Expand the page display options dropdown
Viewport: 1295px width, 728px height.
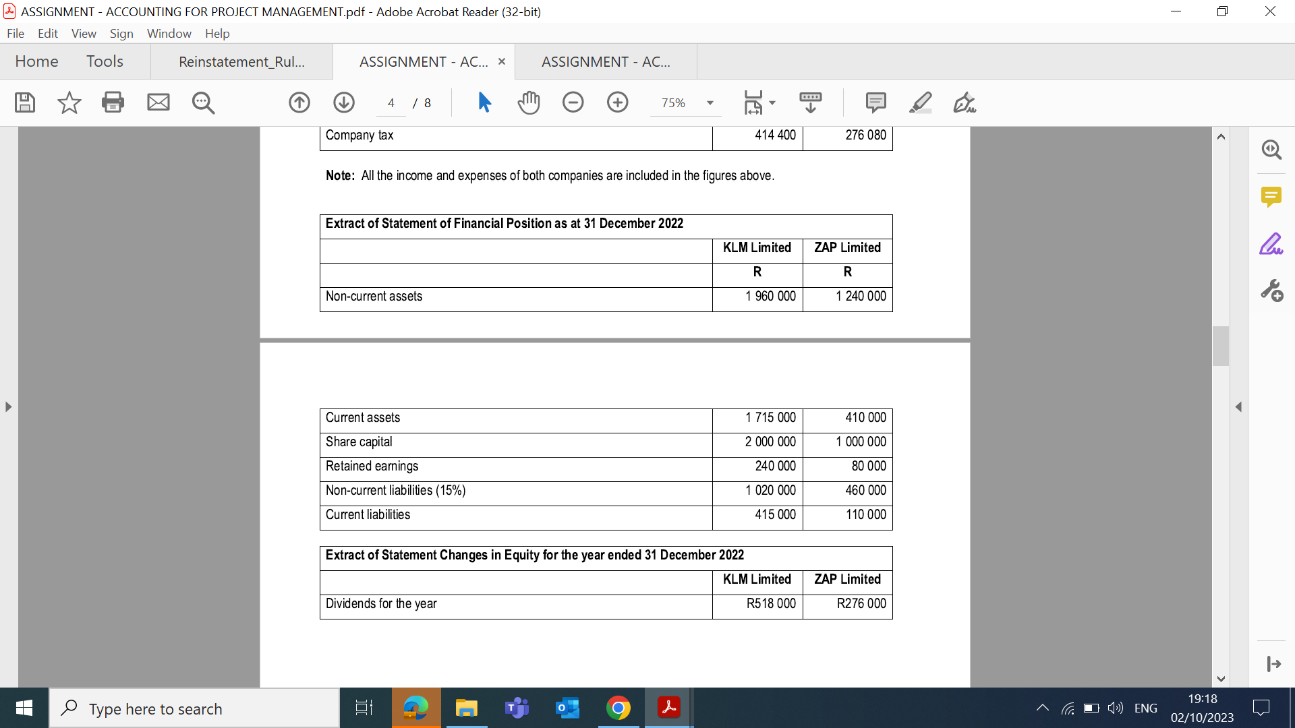click(x=773, y=102)
